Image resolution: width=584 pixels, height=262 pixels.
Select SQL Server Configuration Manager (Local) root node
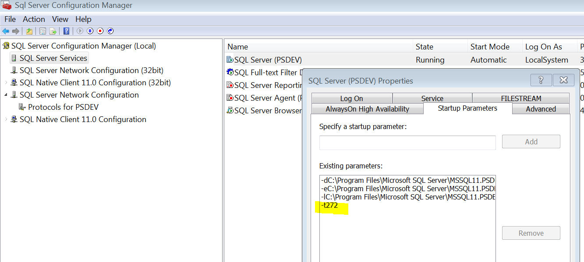[83, 46]
